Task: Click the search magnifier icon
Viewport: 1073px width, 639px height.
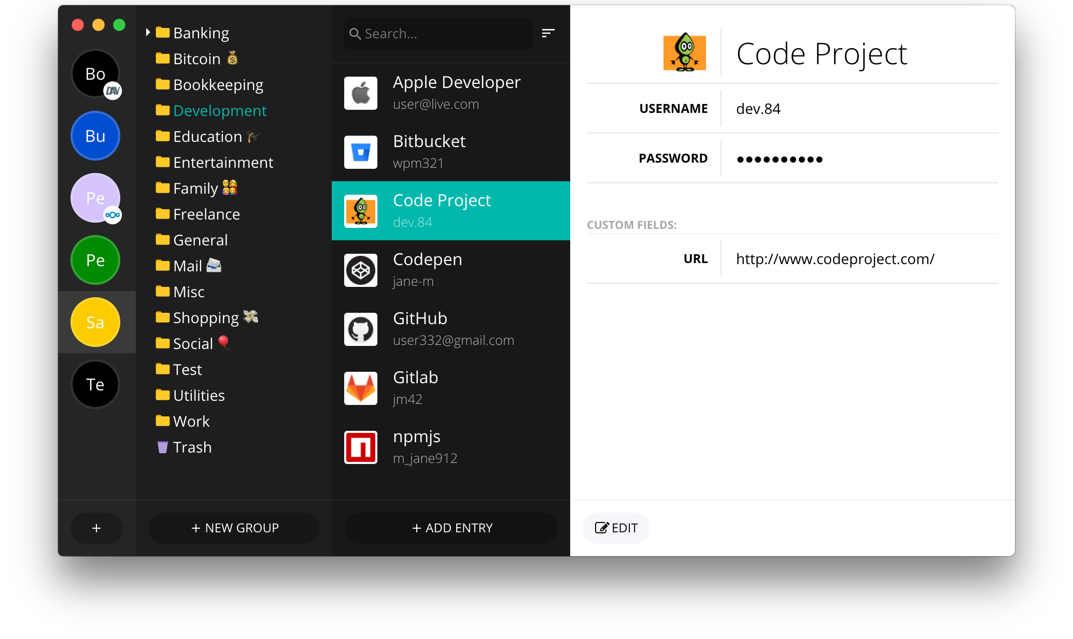Action: coord(355,34)
